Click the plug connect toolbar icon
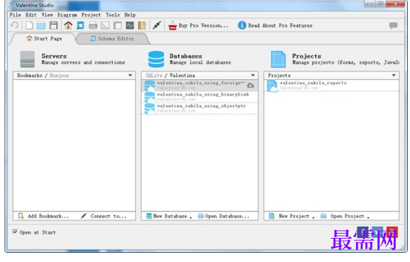The width and height of the screenshot is (410, 262). click(x=156, y=25)
